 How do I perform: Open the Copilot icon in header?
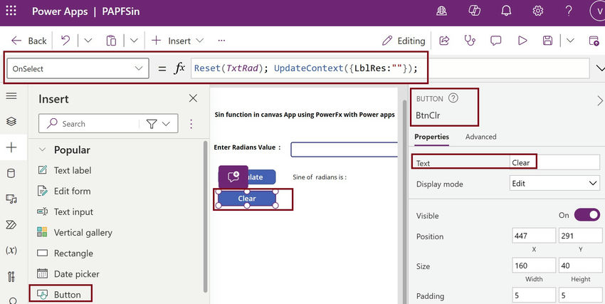pyautogui.click(x=474, y=11)
